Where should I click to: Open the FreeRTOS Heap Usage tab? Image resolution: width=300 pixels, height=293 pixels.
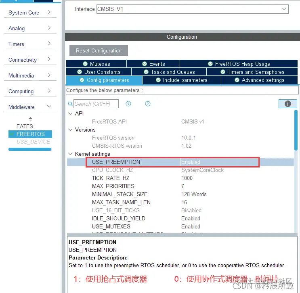(x=239, y=64)
